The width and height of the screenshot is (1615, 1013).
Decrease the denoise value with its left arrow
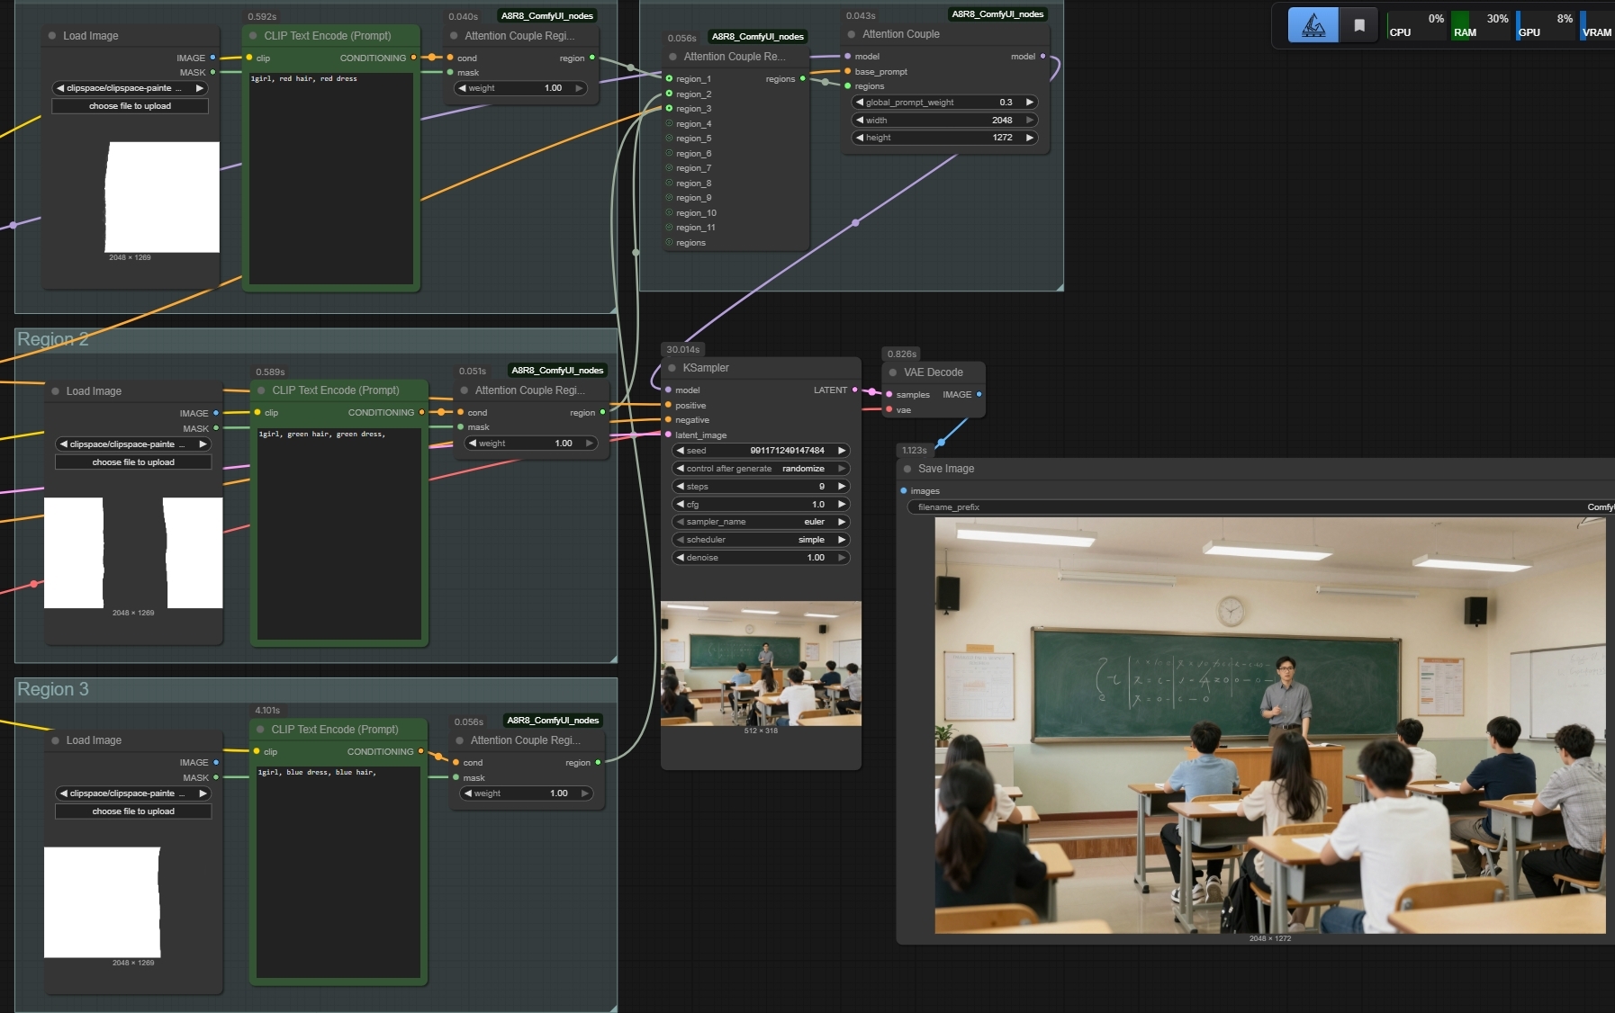[680, 558]
